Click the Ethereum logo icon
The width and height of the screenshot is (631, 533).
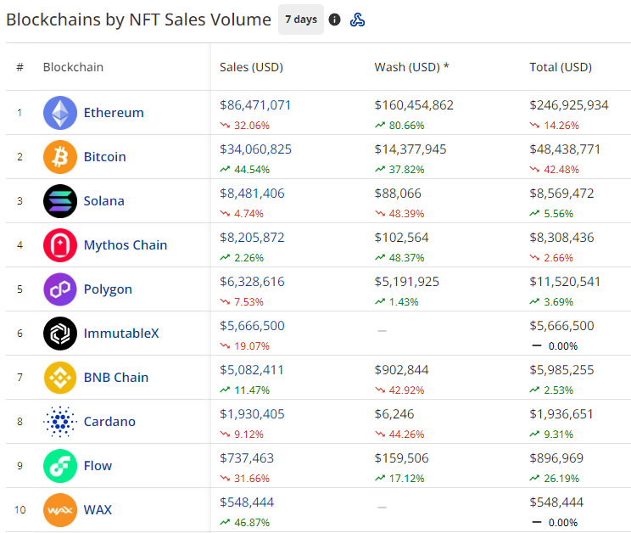coord(60,113)
